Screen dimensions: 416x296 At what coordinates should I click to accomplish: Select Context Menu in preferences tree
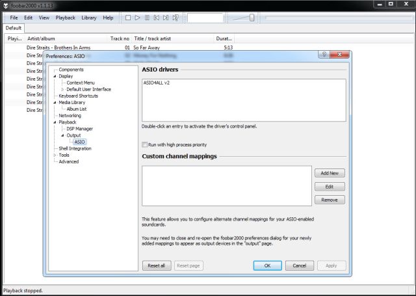tap(81, 83)
